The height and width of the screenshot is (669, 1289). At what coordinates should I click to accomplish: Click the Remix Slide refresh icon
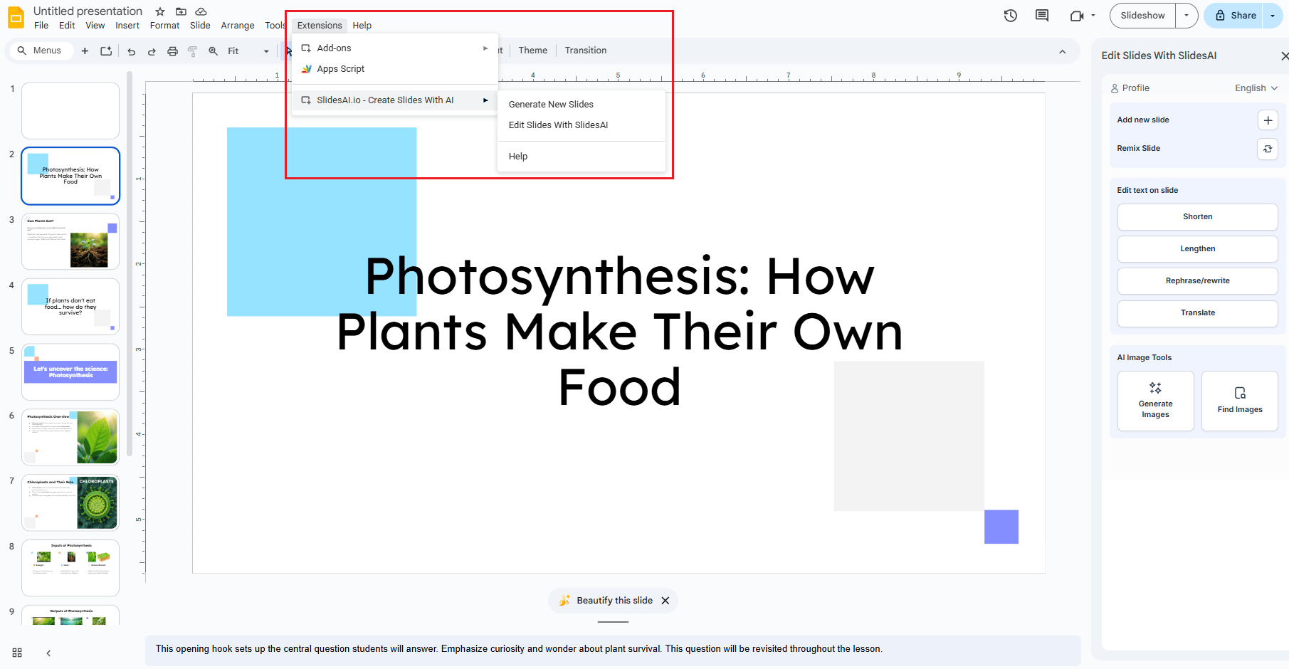click(x=1268, y=149)
